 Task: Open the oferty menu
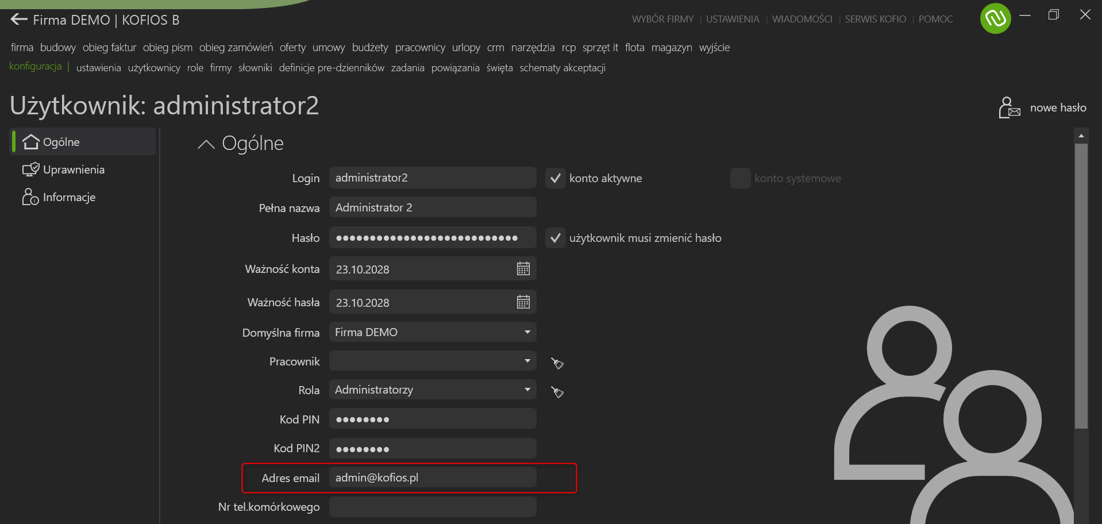(292, 48)
